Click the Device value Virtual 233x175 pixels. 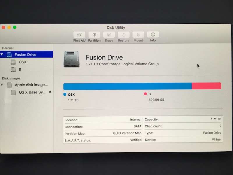[x=217, y=139]
